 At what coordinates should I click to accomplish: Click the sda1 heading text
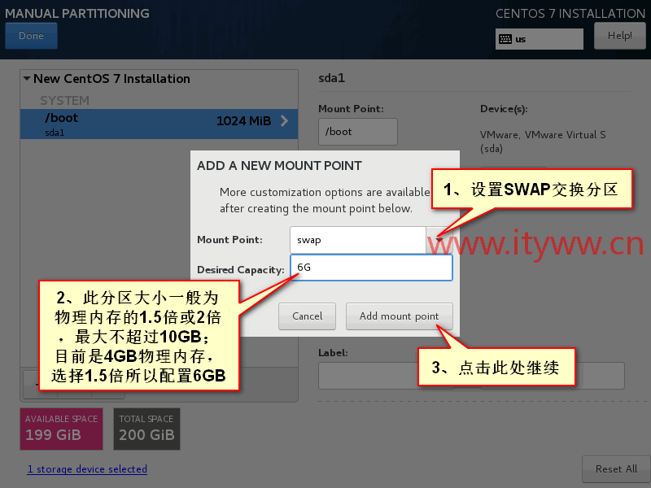point(332,78)
